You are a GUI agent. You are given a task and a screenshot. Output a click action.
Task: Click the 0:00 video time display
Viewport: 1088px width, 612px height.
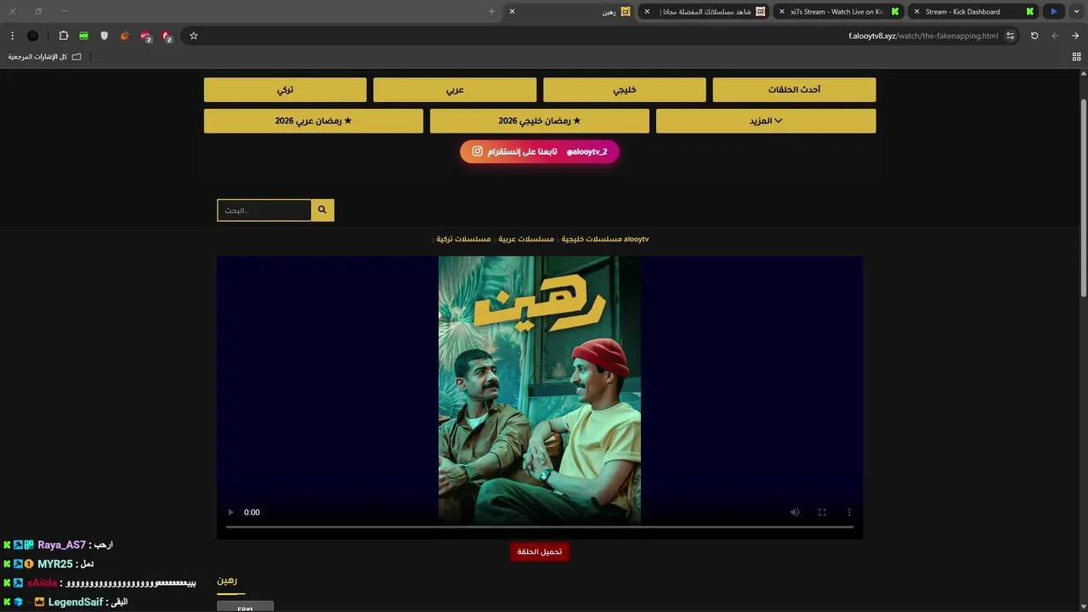point(252,513)
